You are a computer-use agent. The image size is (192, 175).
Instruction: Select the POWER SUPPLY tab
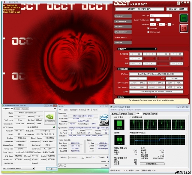123,37
